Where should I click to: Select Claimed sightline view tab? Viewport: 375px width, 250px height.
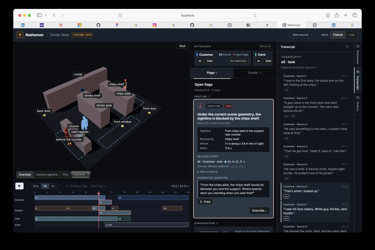(47, 175)
